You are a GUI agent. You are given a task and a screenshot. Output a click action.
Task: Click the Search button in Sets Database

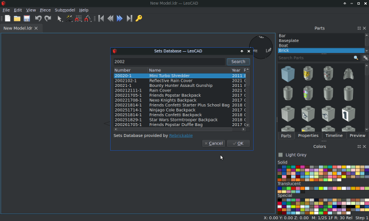[x=238, y=62]
